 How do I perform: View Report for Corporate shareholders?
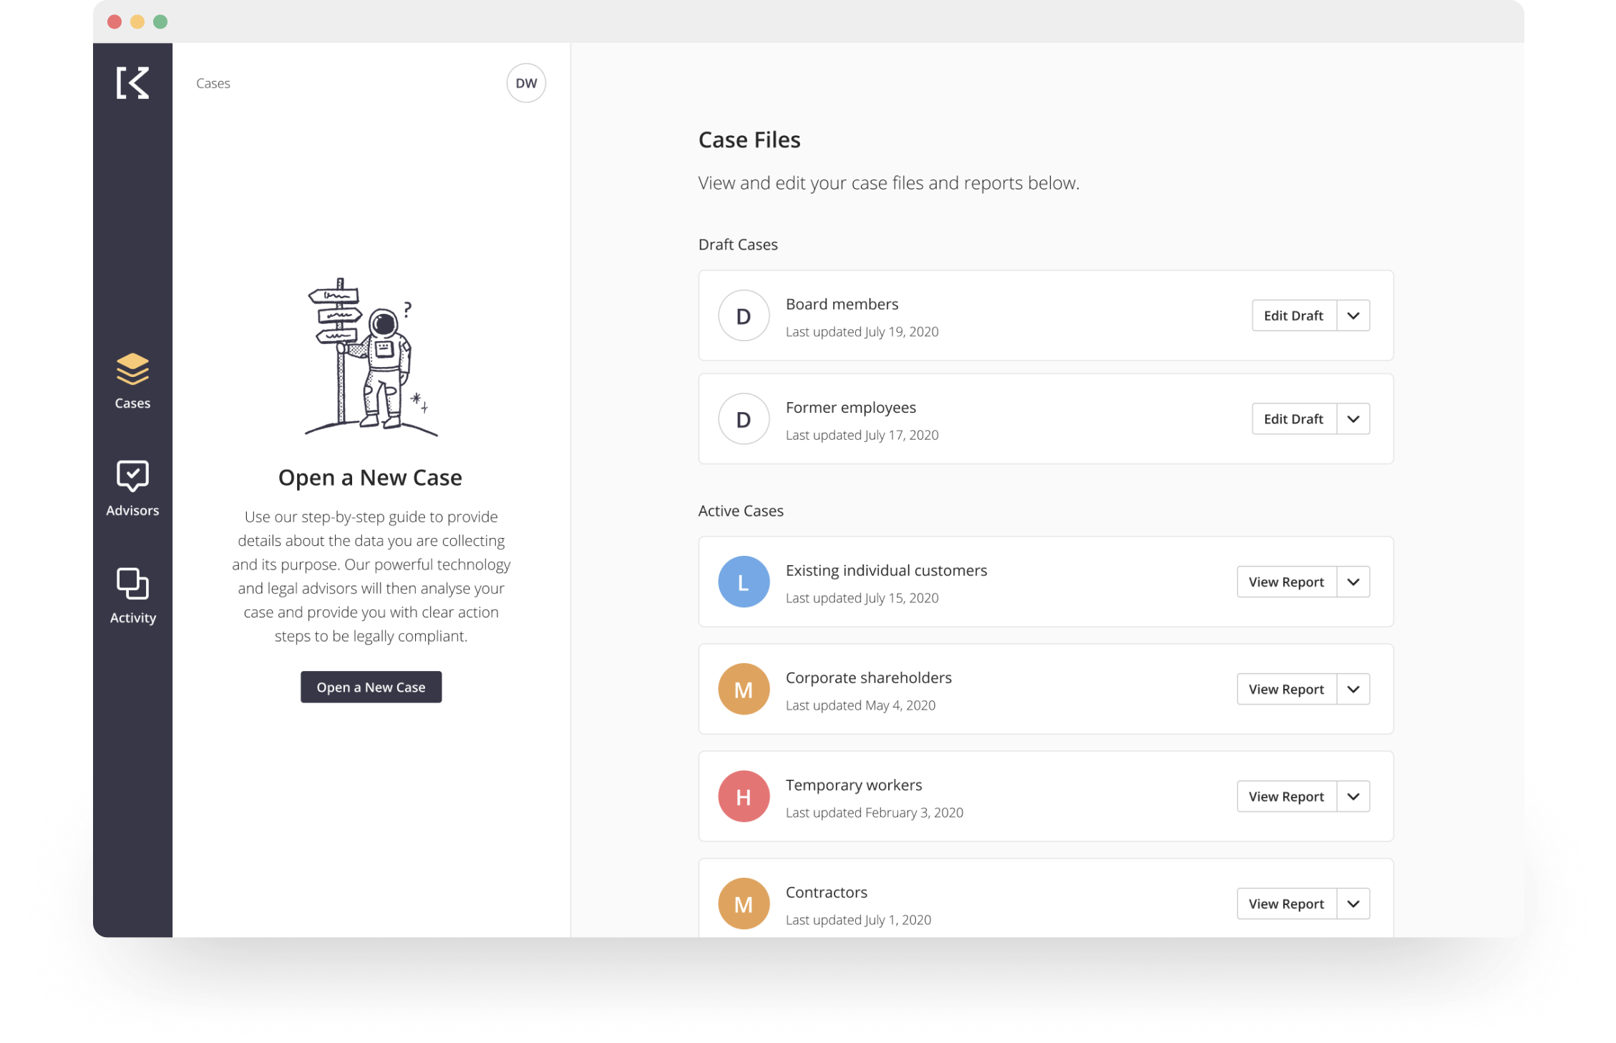click(x=1286, y=689)
